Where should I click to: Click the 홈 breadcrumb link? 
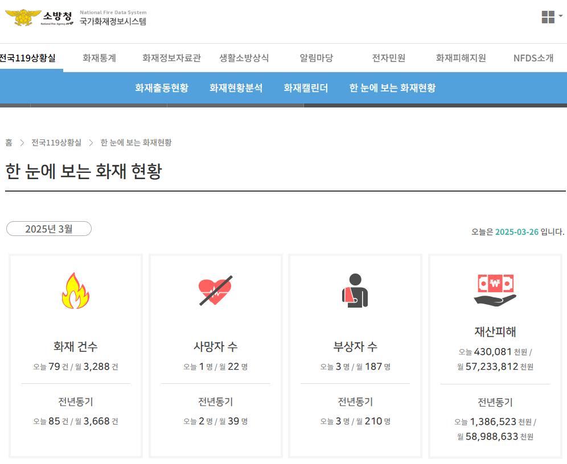click(x=8, y=143)
